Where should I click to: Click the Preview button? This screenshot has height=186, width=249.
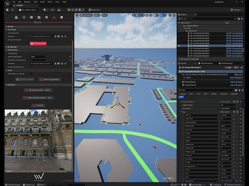[x=38, y=105]
